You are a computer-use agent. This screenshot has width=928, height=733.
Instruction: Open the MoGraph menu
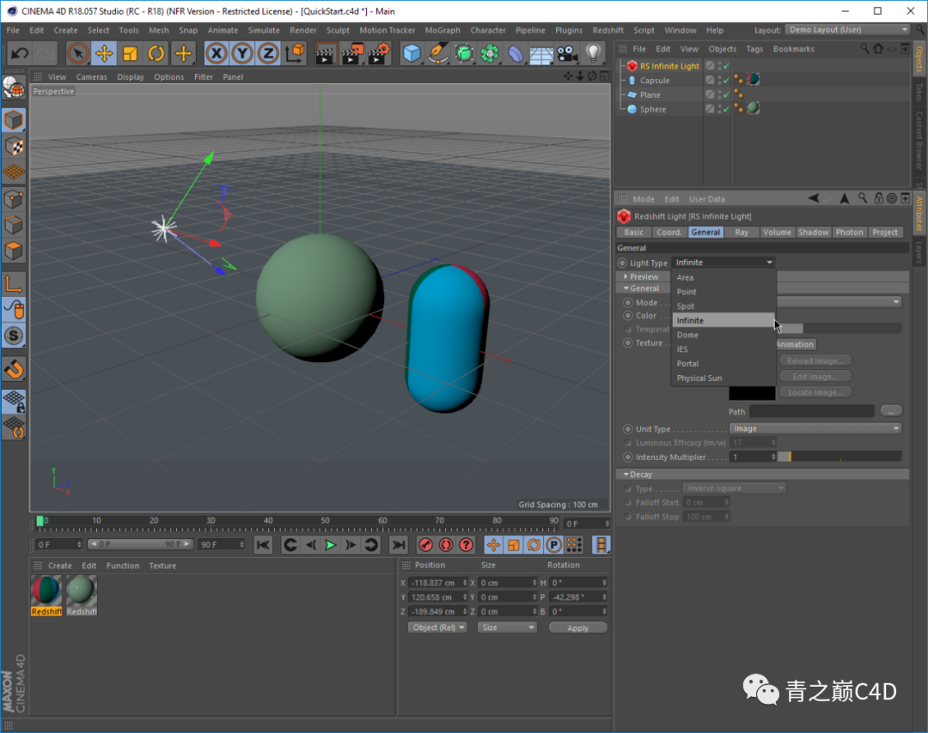(x=443, y=30)
